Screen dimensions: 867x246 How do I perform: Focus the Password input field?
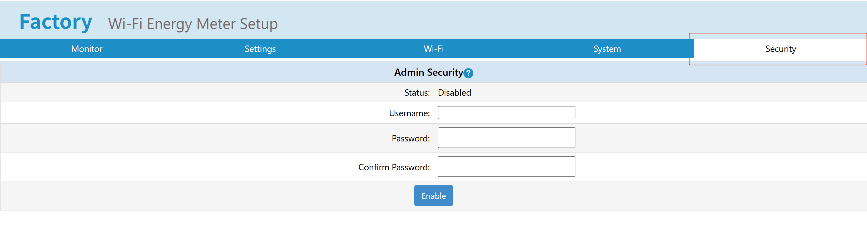(x=506, y=138)
